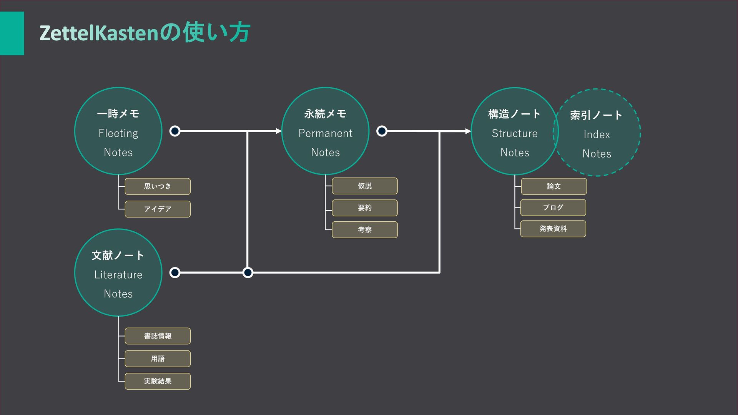Click the Fleeting Notes circle
The width and height of the screenshot is (738, 415).
pos(118,131)
